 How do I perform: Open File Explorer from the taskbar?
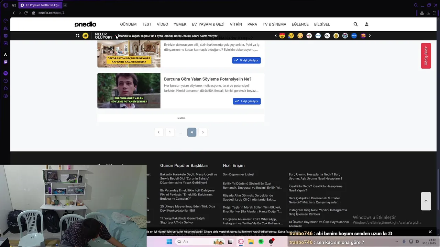click(x=251, y=242)
